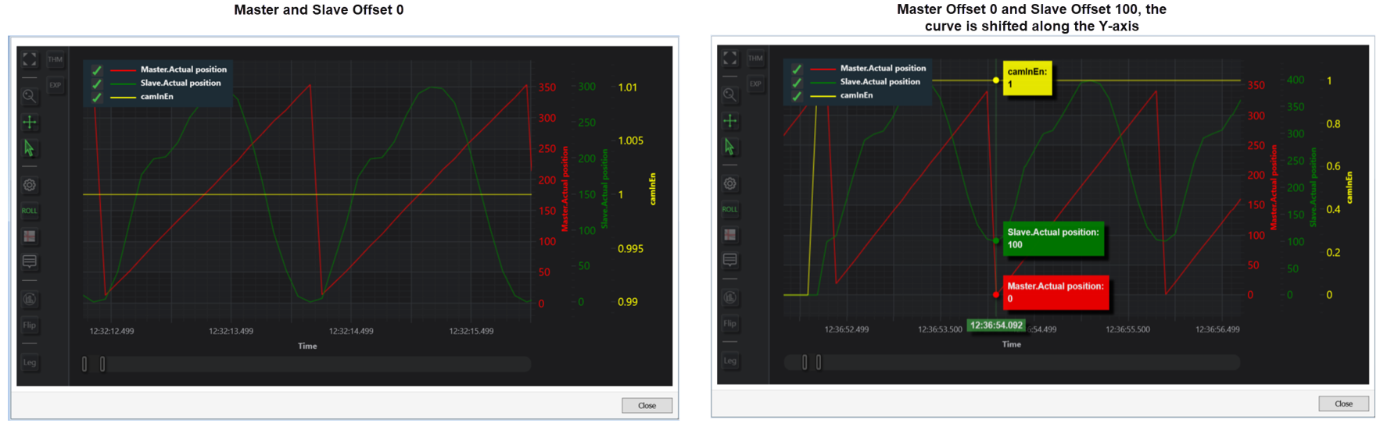1380x423 pixels.
Task: Select zoom magnifier tool in right chart
Action: click(x=729, y=94)
